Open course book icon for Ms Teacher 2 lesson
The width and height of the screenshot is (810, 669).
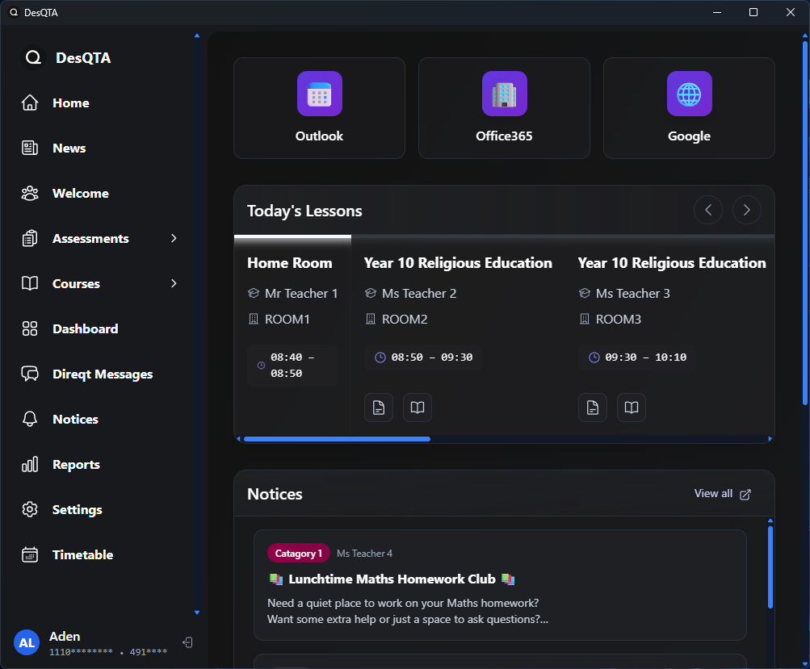[418, 408]
